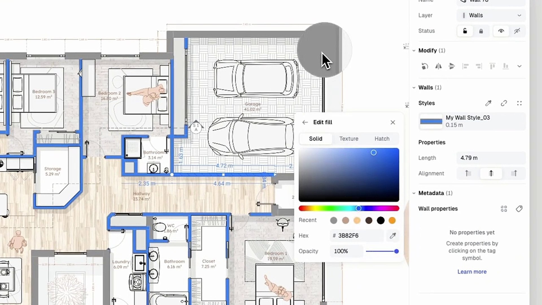The image size is (542, 305).
Task: Pick wall style with Styles eyedropper
Action: pyautogui.click(x=488, y=103)
